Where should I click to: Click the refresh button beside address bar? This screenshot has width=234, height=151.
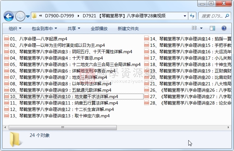pyautogui.click(x=192, y=16)
